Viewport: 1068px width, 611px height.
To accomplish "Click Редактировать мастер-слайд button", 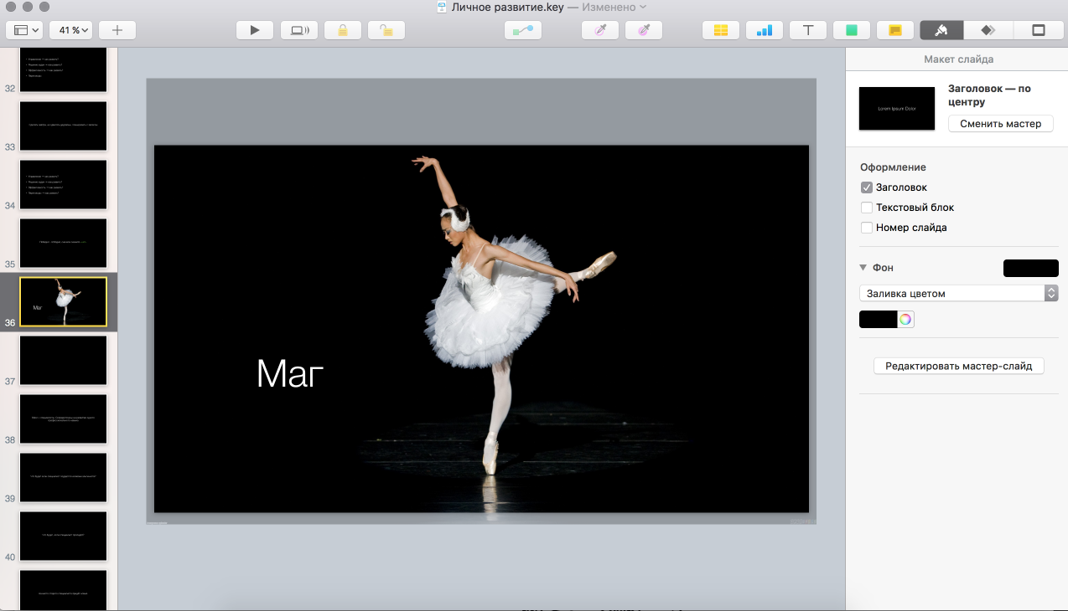I will tap(959, 366).
